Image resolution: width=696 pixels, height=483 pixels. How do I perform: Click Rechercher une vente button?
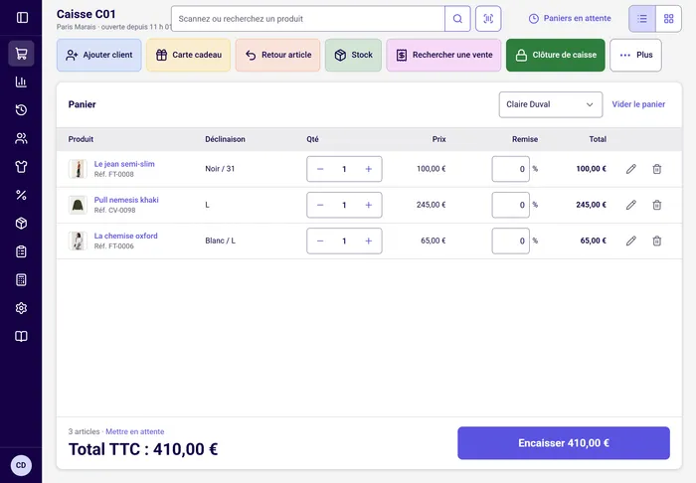click(443, 55)
